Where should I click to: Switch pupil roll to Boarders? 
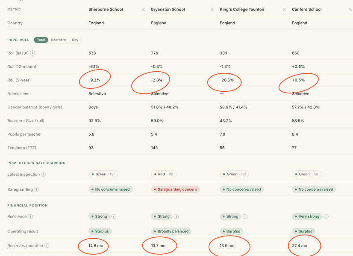click(x=58, y=40)
